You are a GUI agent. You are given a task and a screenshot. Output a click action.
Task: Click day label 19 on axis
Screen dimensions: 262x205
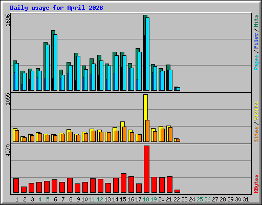point(154,199)
